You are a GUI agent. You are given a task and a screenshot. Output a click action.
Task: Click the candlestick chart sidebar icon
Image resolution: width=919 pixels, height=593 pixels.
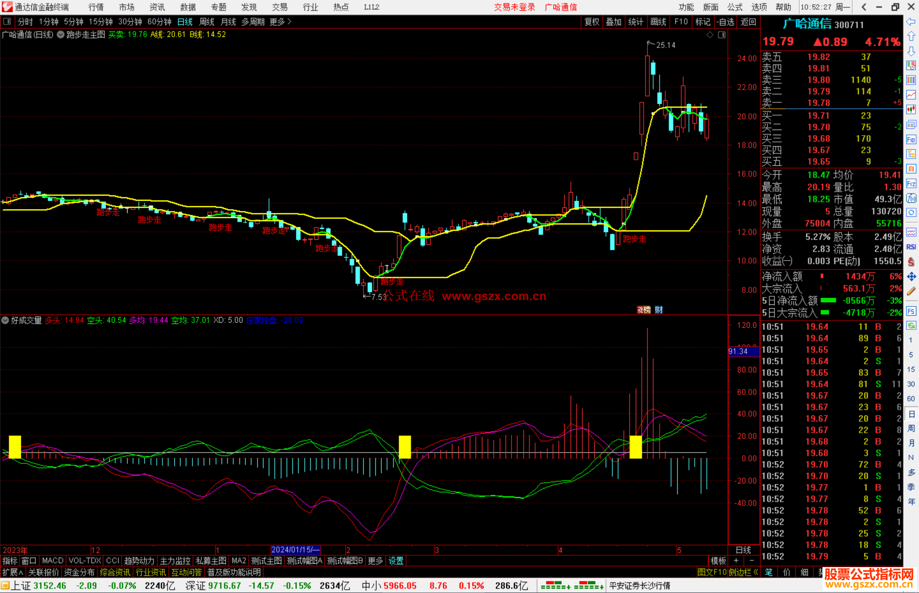pyautogui.click(x=911, y=109)
